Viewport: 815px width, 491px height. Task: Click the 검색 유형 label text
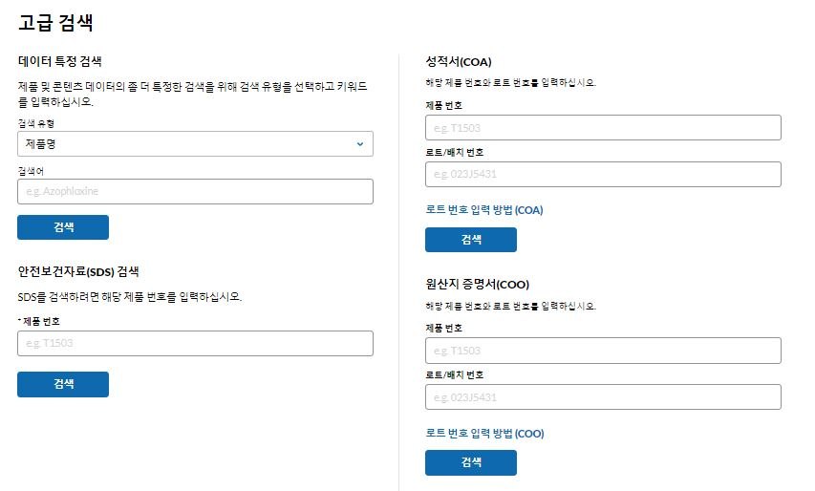tap(36, 124)
